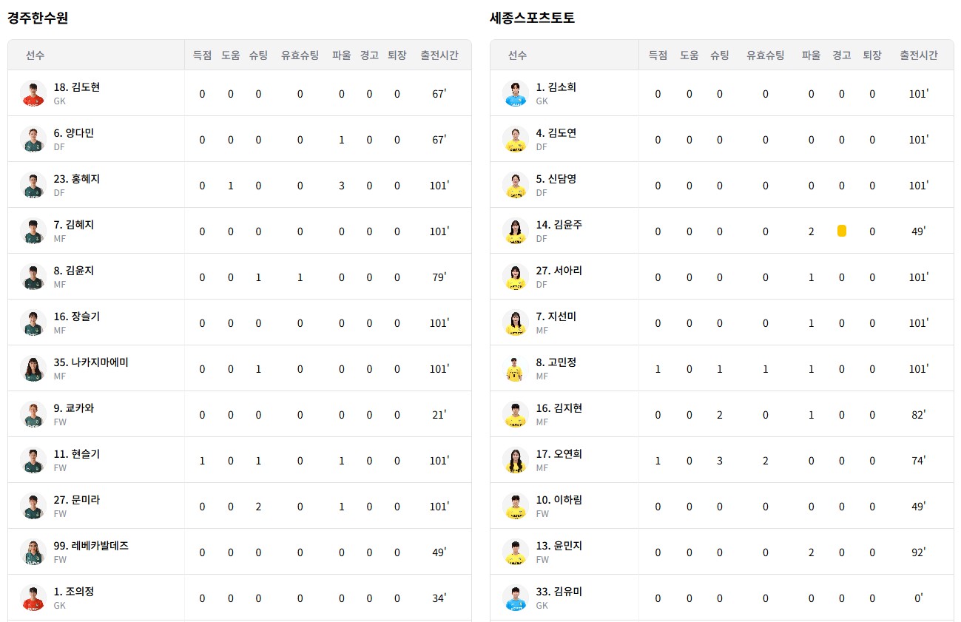
Task: Open 김도현's player photo thumbnail
Action: (x=33, y=93)
